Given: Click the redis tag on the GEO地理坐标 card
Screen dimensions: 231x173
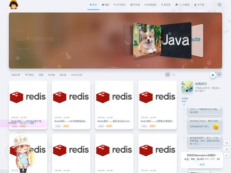Looking at the screenshot, I should [58, 126].
